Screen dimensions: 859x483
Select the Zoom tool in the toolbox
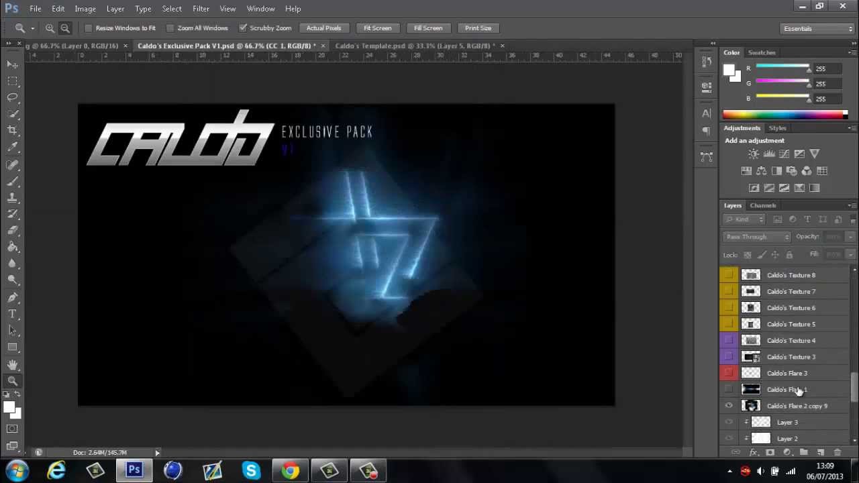pos(13,381)
